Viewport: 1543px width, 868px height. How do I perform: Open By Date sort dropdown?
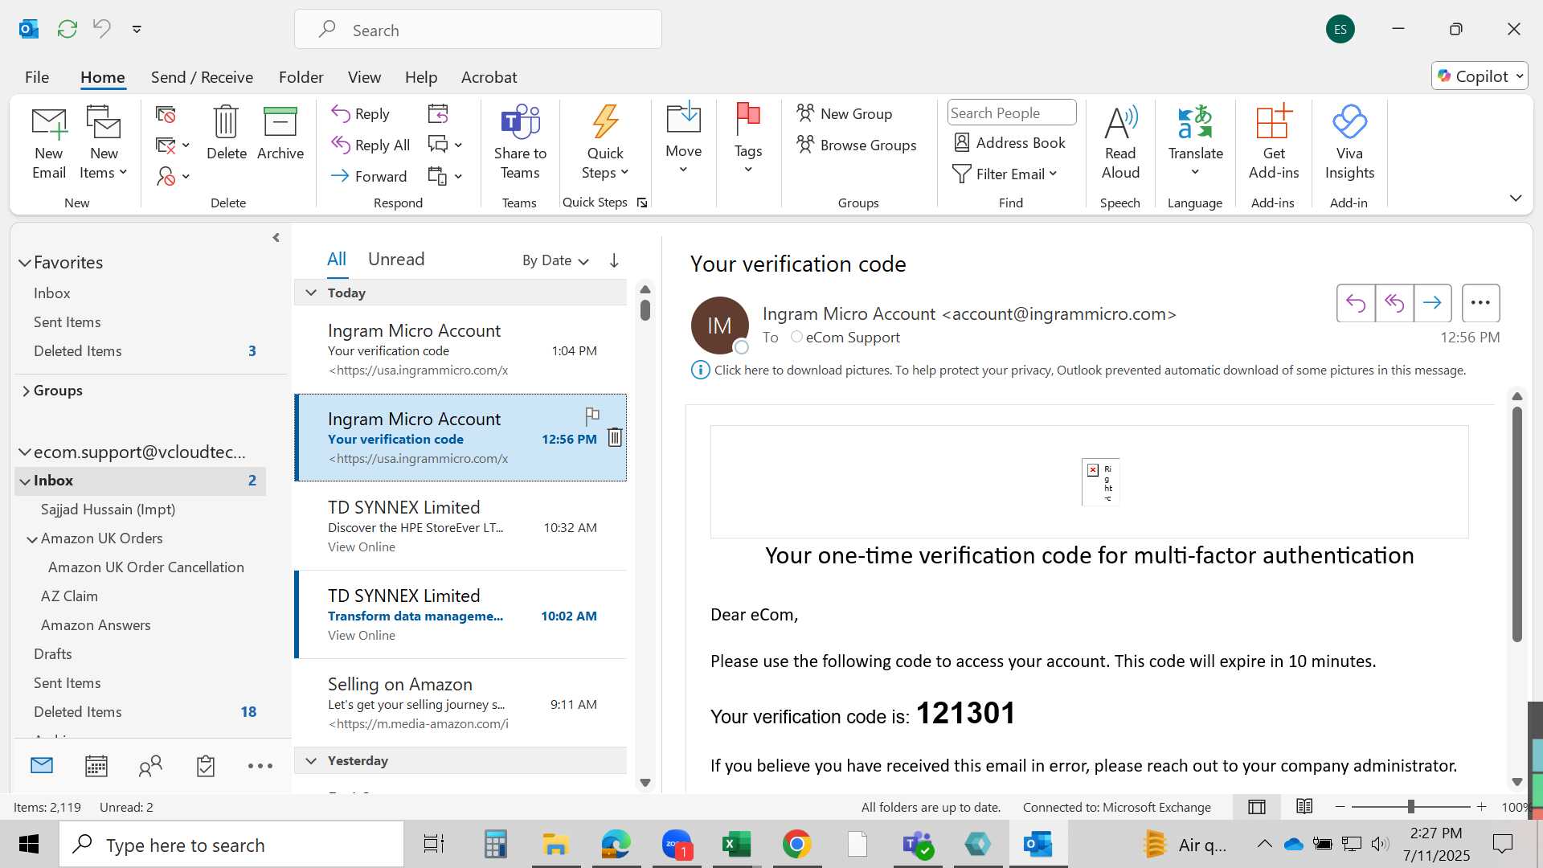tap(555, 260)
